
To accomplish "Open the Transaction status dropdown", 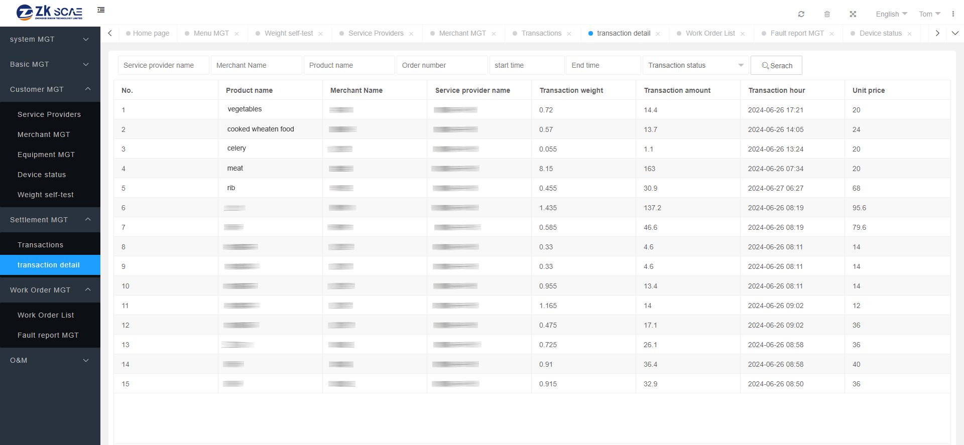I will click(x=695, y=65).
